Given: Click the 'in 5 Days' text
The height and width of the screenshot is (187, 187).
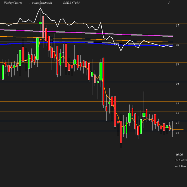Looking at the screenshot, I should pyautogui.click(x=181, y=166).
